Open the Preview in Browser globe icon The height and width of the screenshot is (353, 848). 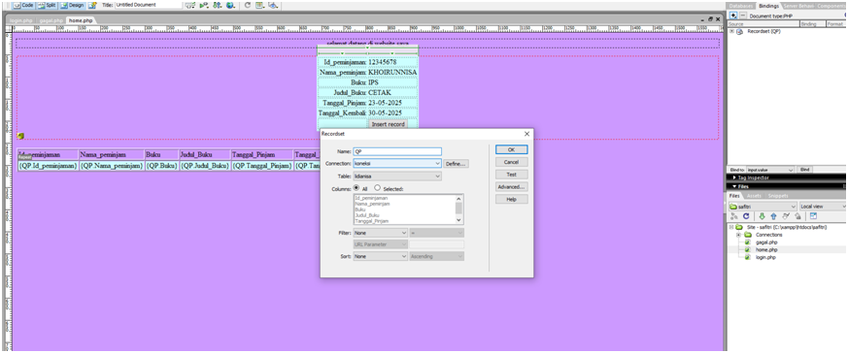coord(230,5)
